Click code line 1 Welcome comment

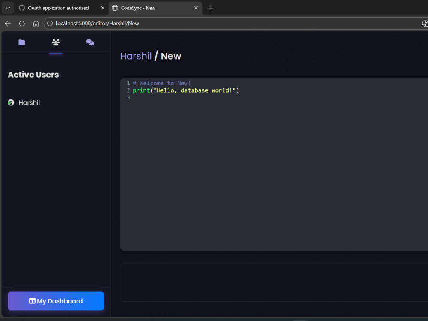click(162, 83)
